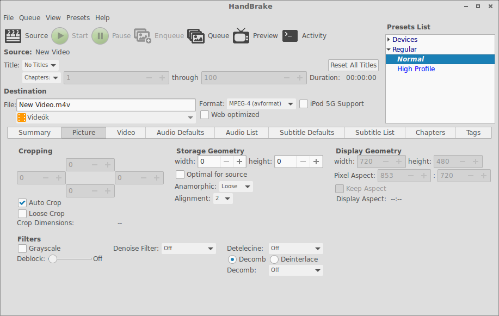Screen dimensions: 499x316
Task: Enable the Loose Crop checkbox
Action: pyautogui.click(x=22, y=214)
